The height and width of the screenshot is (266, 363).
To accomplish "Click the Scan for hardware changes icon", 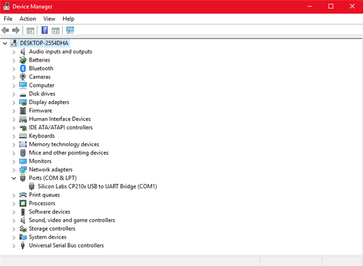I will [70, 30].
